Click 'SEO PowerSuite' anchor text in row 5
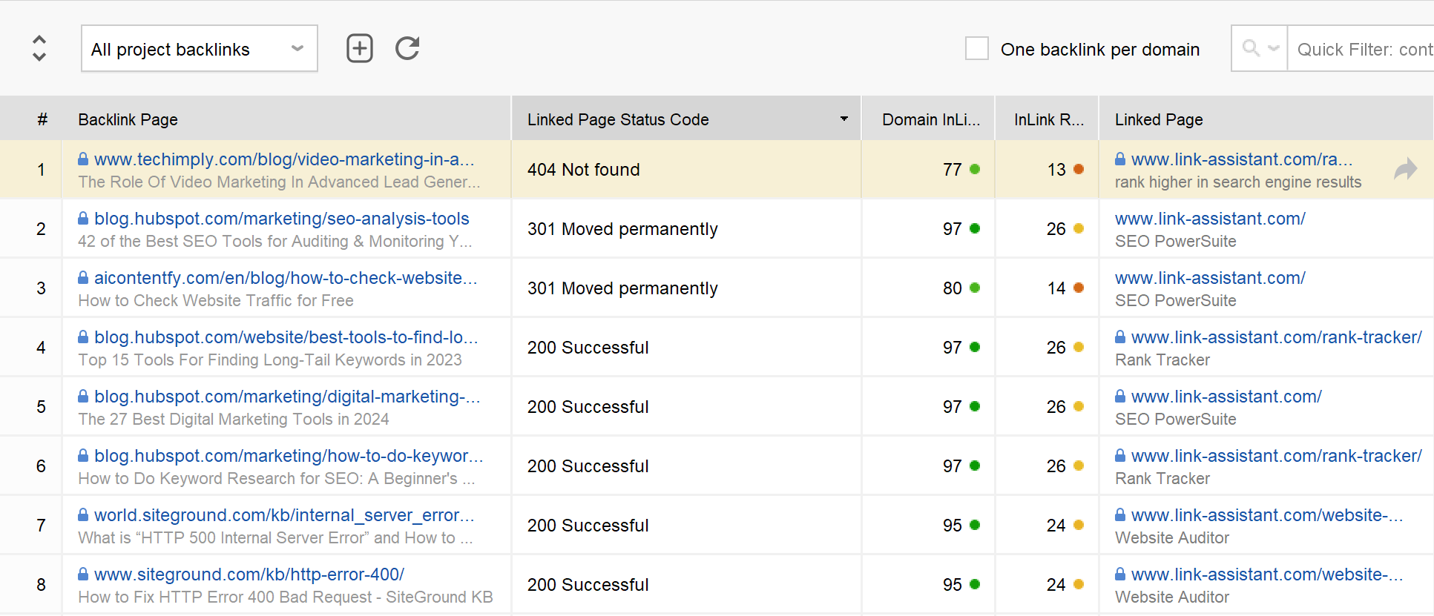This screenshot has height=616, width=1434. [x=1176, y=419]
